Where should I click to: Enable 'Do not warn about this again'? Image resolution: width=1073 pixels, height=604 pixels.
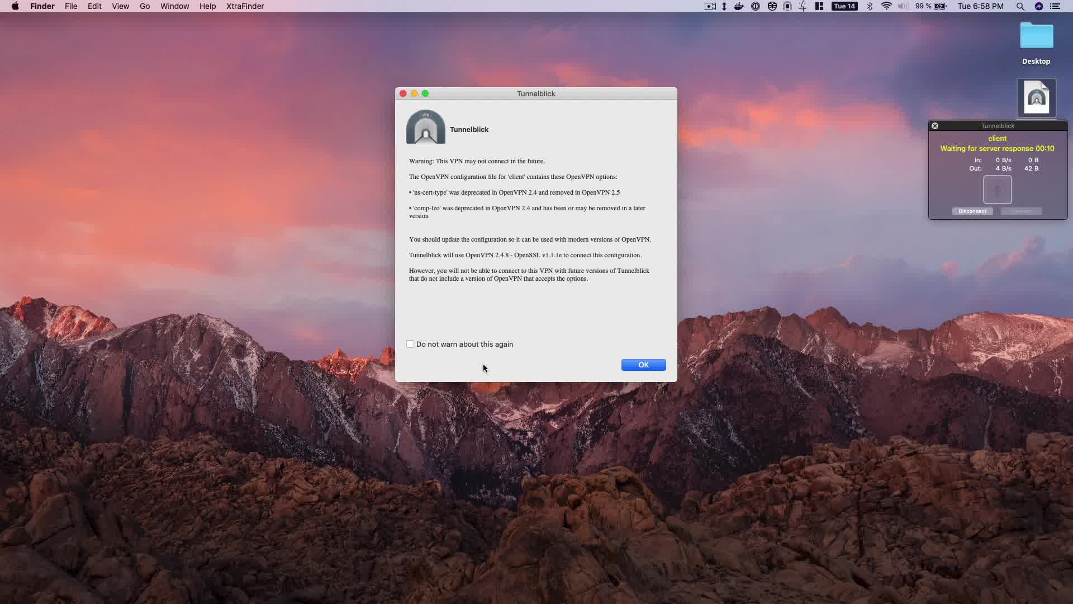(x=410, y=344)
